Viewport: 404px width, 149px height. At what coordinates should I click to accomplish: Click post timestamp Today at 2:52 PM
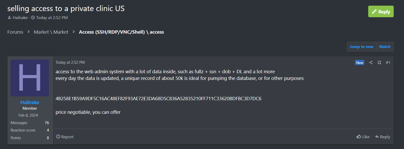tap(70, 62)
